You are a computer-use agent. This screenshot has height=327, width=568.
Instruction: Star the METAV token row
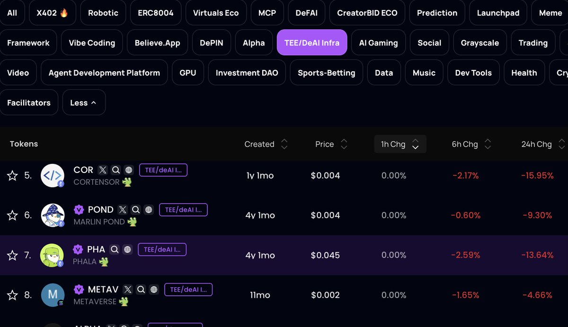tap(12, 295)
